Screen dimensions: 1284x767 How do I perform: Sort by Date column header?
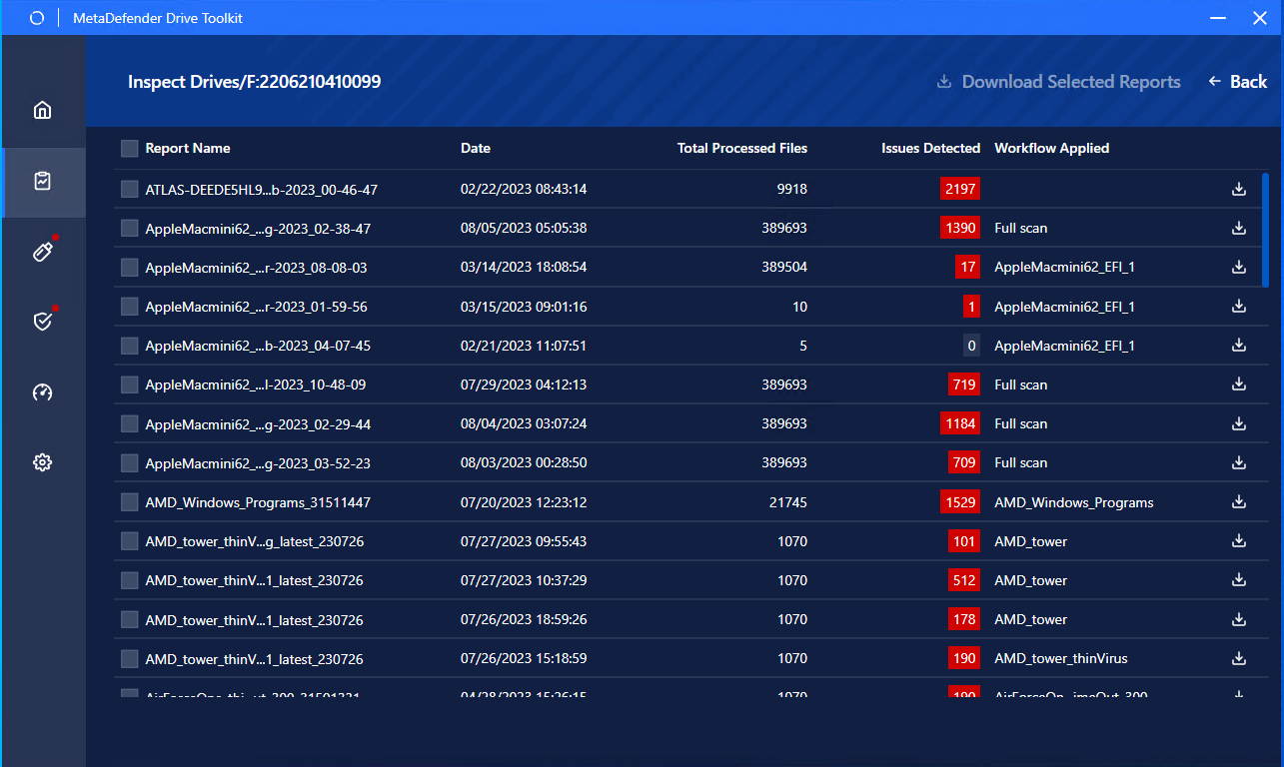tap(476, 148)
